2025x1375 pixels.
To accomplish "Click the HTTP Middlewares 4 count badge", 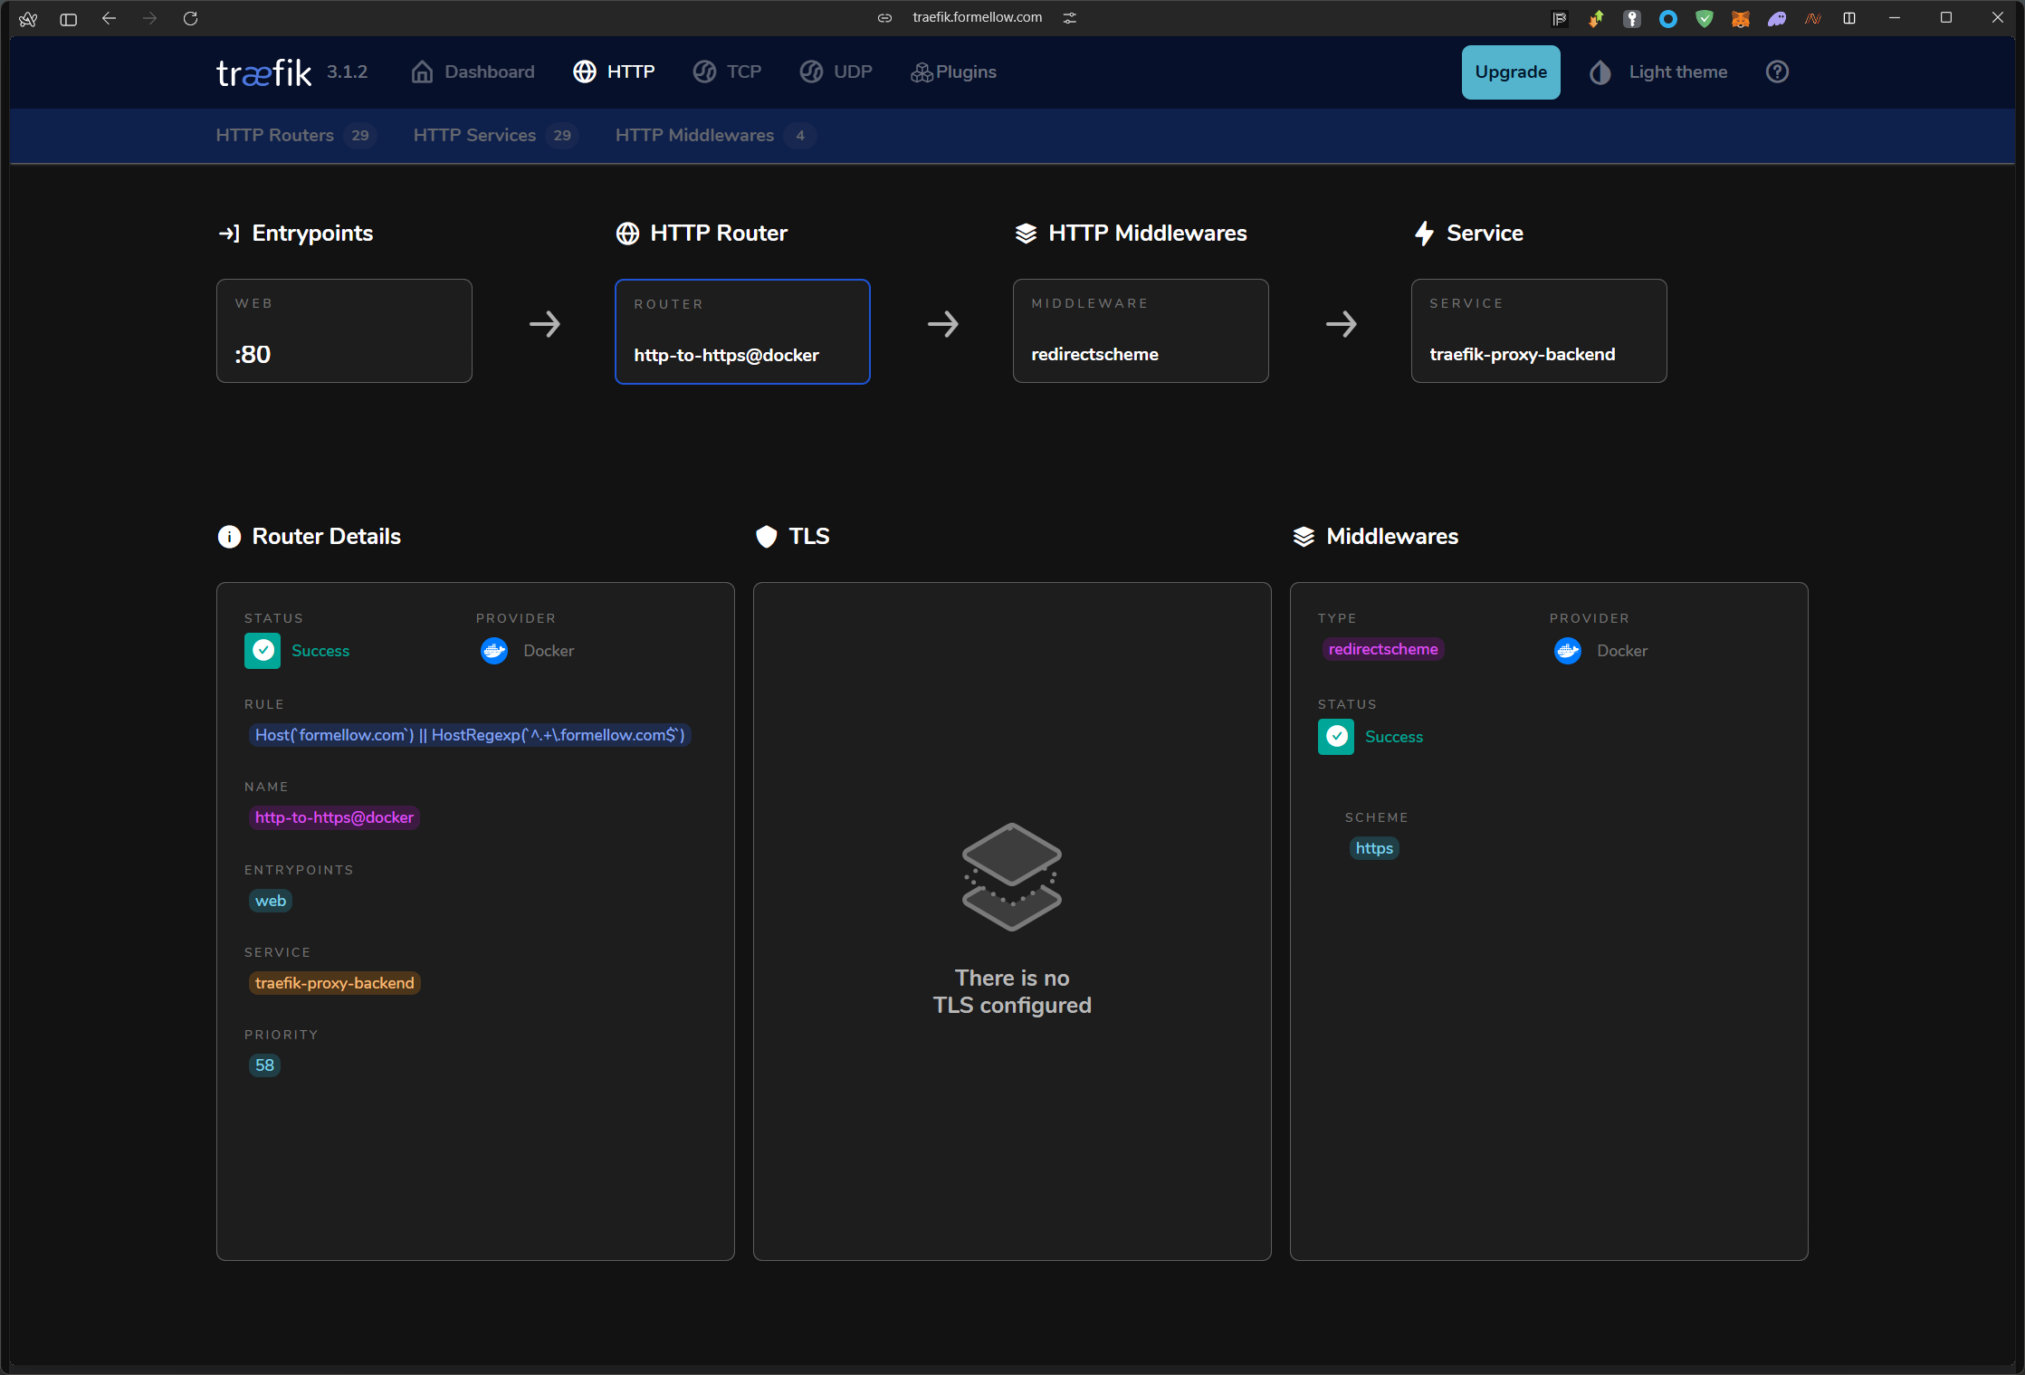I will click(x=800, y=136).
